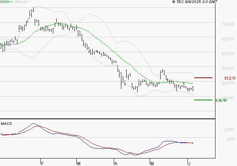The image size is (237, 166).
Task: Click the 436.40 support level value
Action: [221, 100]
